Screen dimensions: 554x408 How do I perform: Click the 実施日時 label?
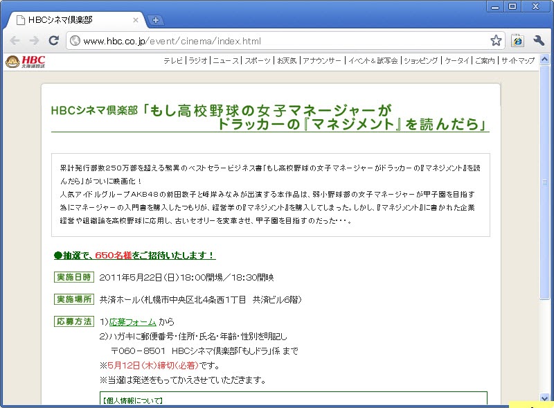74,277
